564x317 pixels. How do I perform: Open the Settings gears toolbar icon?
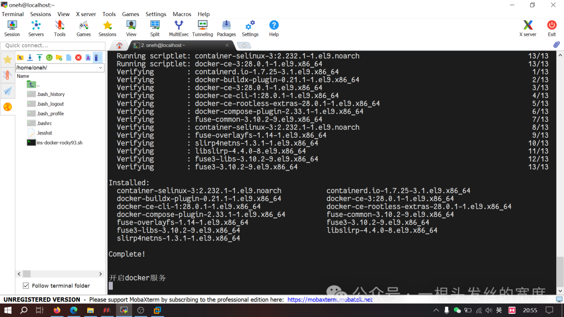pyautogui.click(x=250, y=28)
